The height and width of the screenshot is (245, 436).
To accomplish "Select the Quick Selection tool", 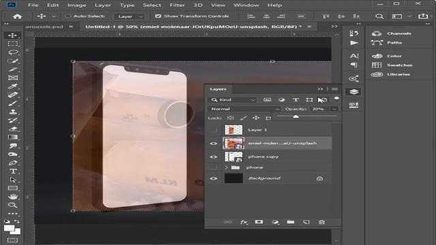I will 12,61.
